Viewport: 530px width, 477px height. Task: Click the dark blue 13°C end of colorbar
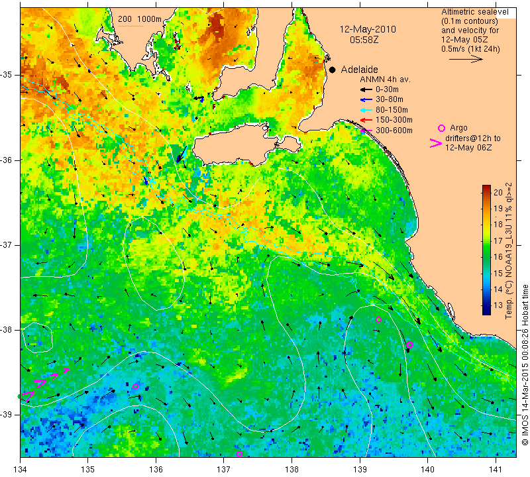tap(486, 311)
